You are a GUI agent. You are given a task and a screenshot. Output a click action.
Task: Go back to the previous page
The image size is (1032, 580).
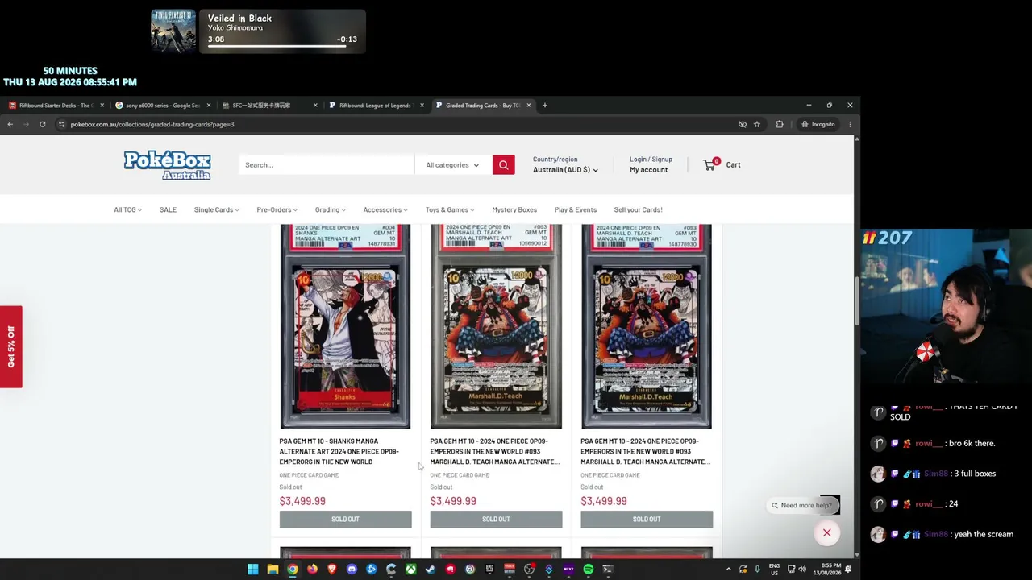(x=10, y=124)
